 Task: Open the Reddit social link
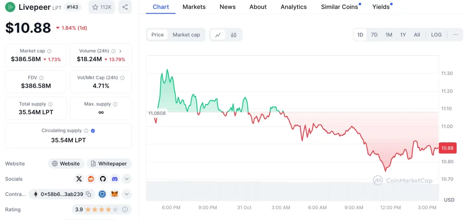pos(91,179)
